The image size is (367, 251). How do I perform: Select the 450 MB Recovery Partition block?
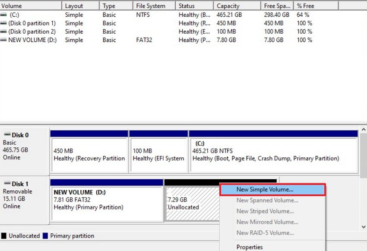click(x=89, y=156)
